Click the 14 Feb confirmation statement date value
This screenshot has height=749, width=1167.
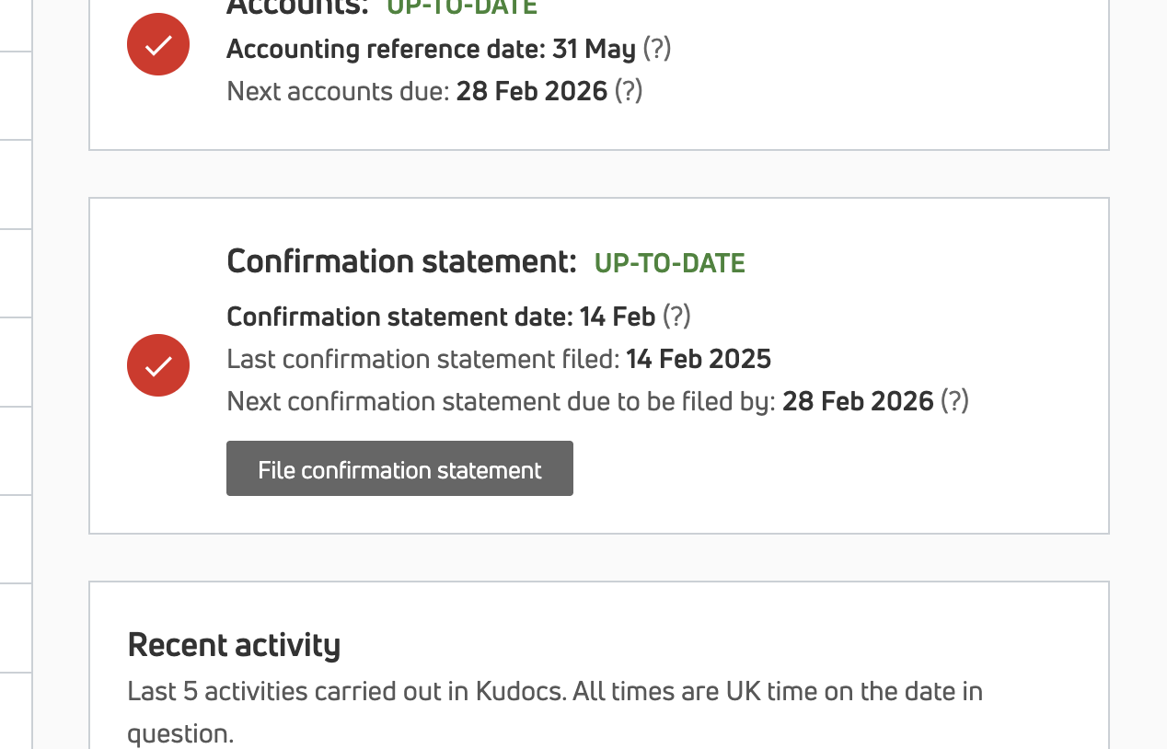tap(617, 317)
